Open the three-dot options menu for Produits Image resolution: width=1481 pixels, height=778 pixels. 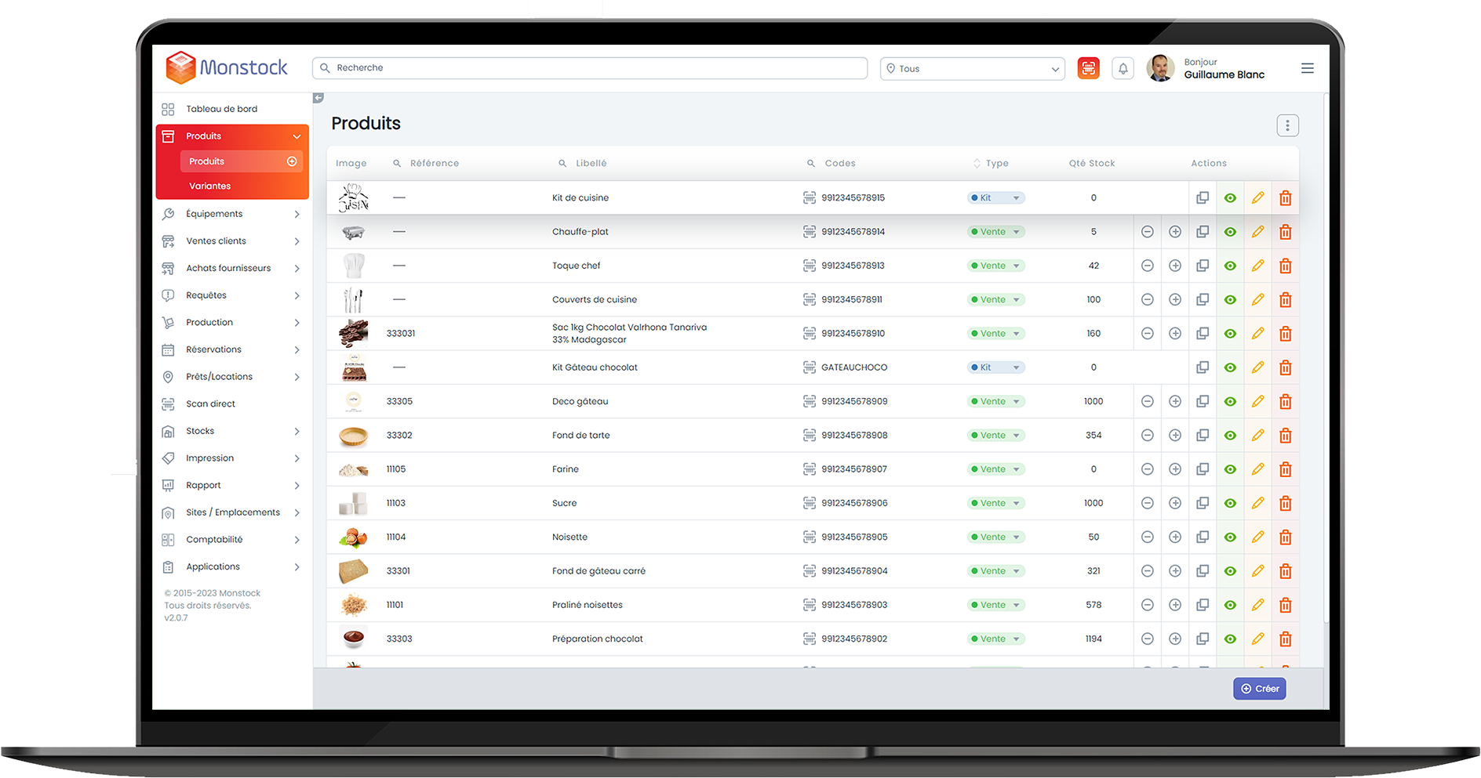1287,125
